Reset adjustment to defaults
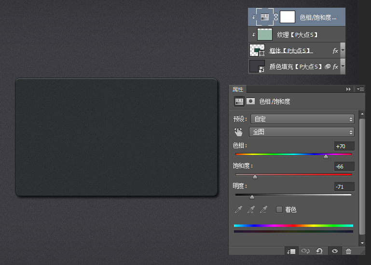This screenshot has height=265, width=371. [319, 251]
